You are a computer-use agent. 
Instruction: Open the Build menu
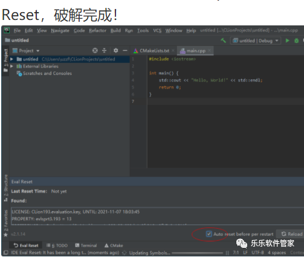[115, 30]
